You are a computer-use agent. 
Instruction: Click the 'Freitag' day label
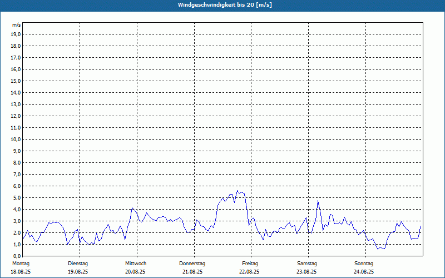pos(250,263)
